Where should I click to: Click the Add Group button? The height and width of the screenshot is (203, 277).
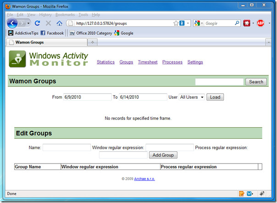pyautogui.click(x=163, y=155)
